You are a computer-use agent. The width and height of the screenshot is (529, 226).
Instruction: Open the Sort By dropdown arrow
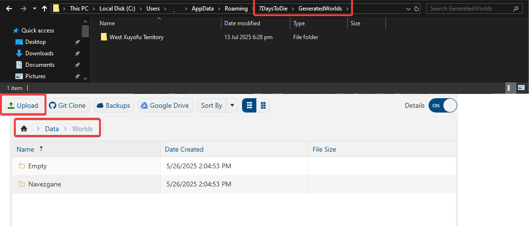232,105
